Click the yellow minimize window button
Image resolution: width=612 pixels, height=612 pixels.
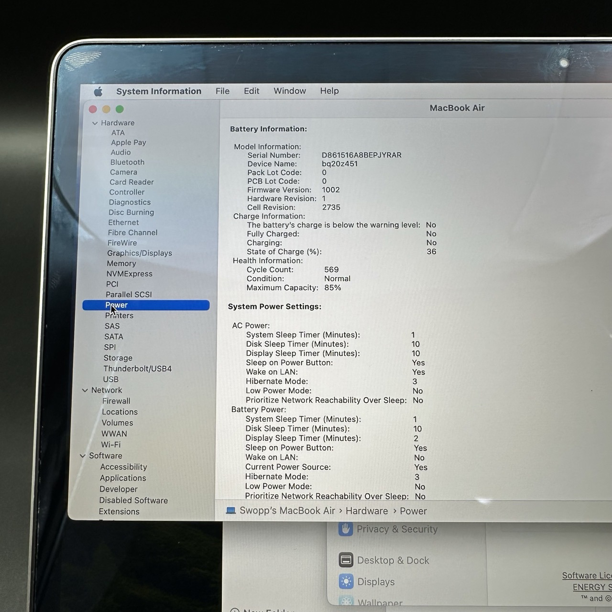[106, 109]
